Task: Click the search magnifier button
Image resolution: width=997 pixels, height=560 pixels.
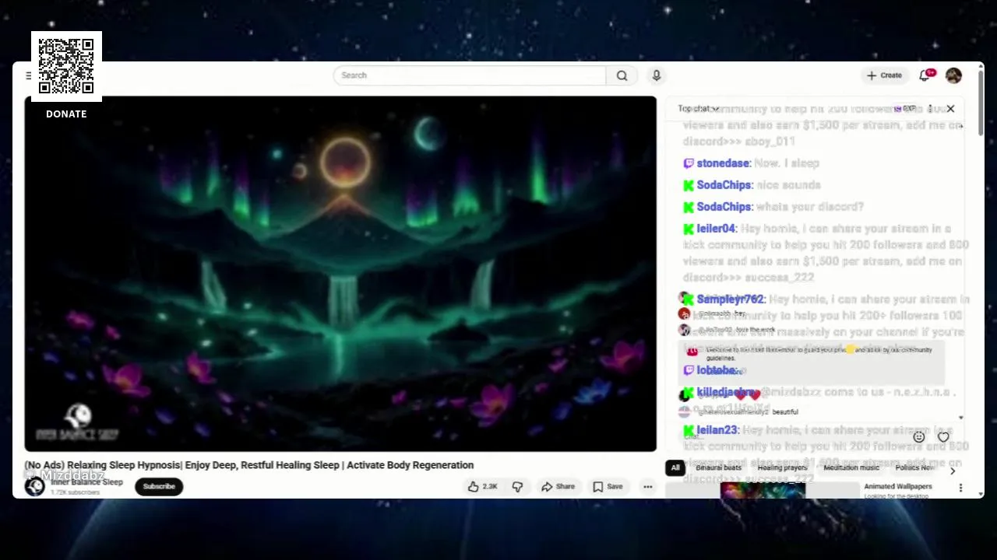Action: (x=622, y=75)
